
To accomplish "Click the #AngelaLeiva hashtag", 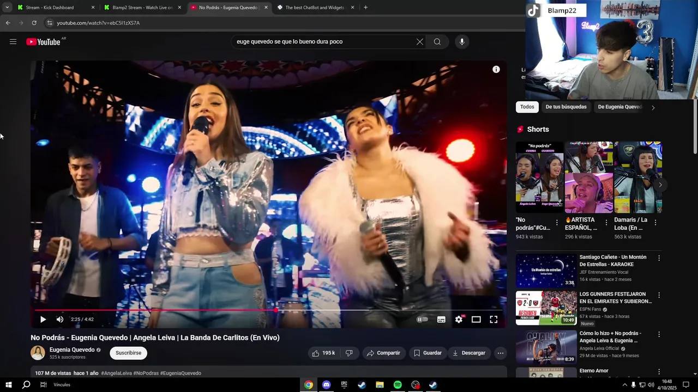I will pyautogui.click(x=116, y=373).
